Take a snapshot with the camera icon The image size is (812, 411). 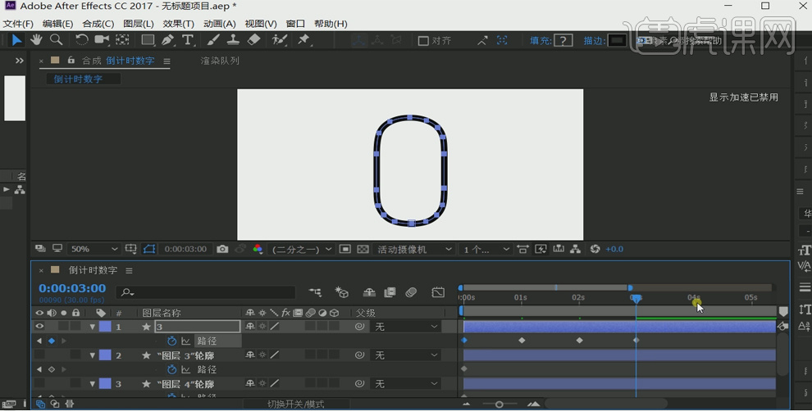coord(222,249)
